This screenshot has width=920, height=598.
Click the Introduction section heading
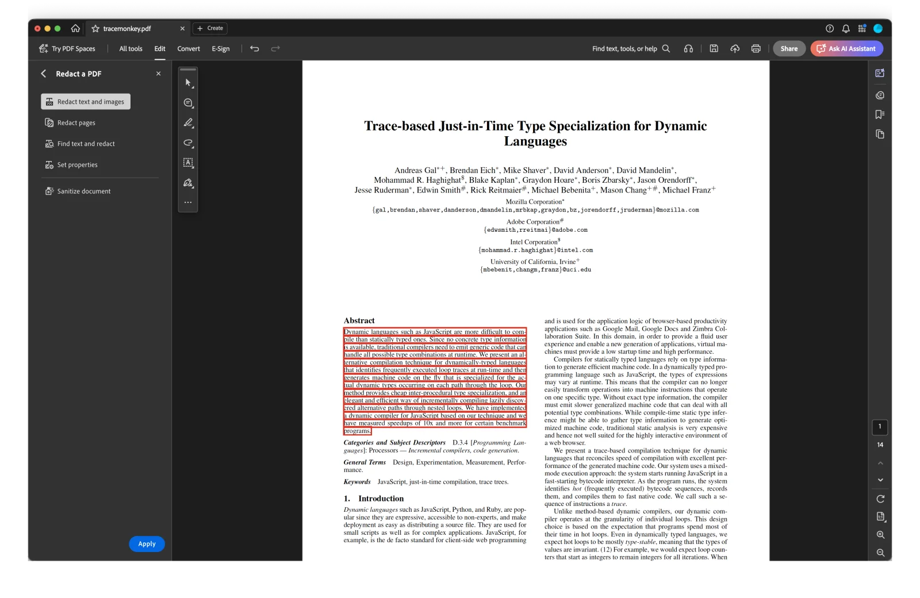tap(374, 499)
